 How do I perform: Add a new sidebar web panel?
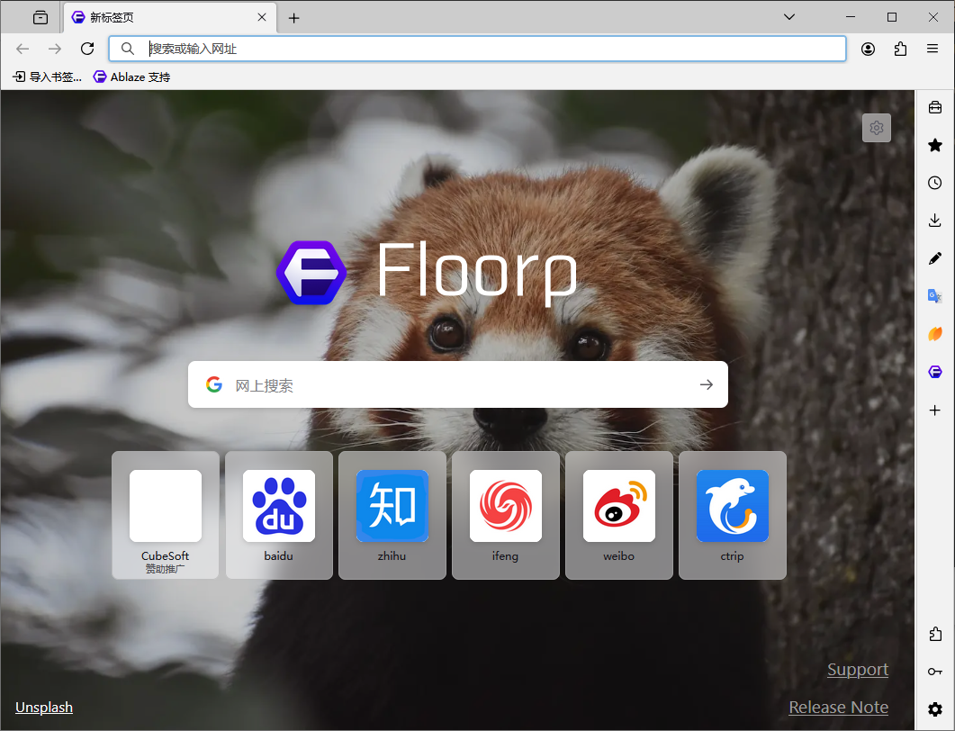tap(934, 410)
